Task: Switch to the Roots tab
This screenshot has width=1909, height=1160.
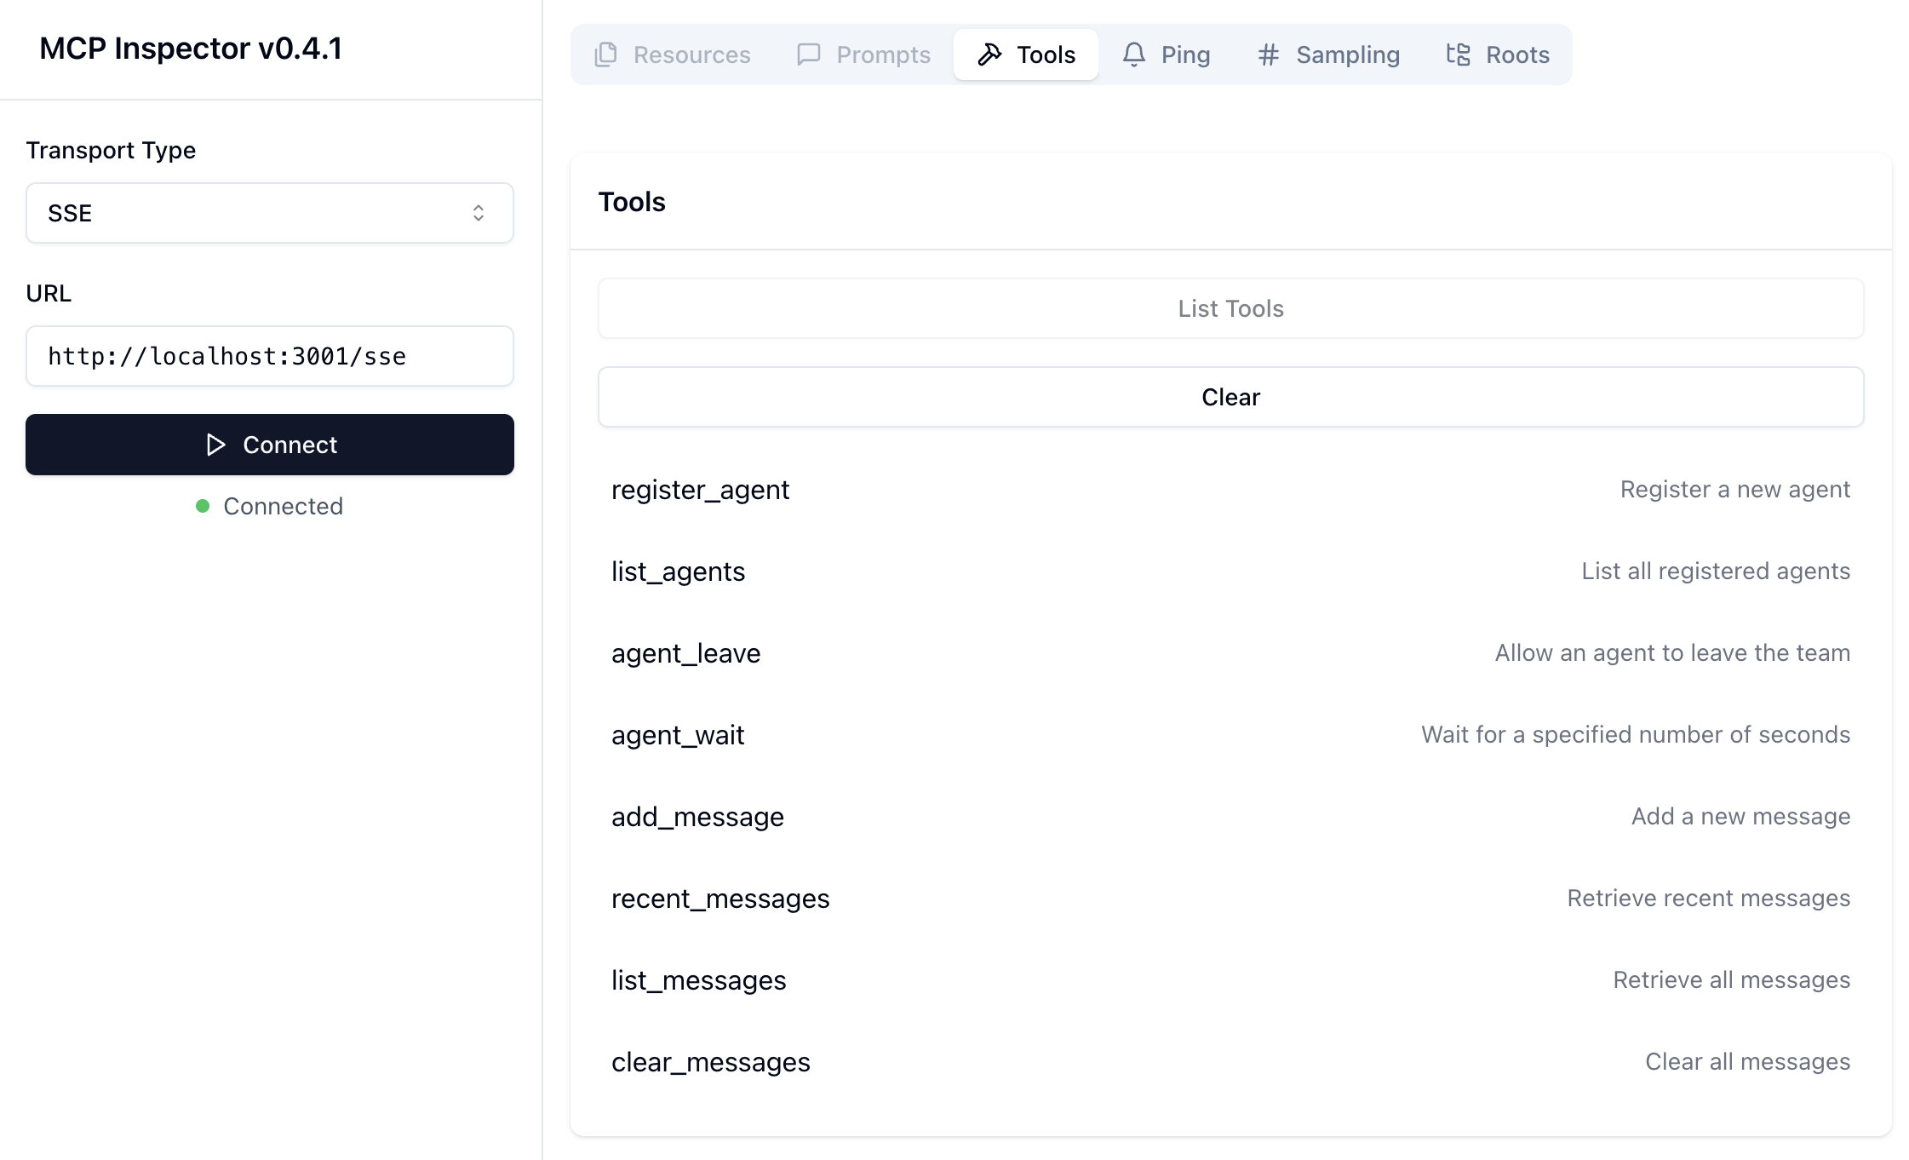Action: [1499, 55]
